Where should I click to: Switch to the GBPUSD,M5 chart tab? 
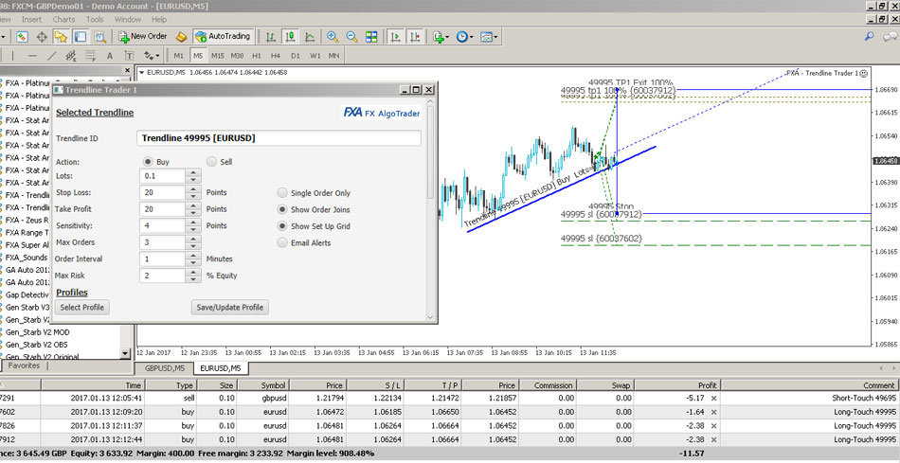165,368
